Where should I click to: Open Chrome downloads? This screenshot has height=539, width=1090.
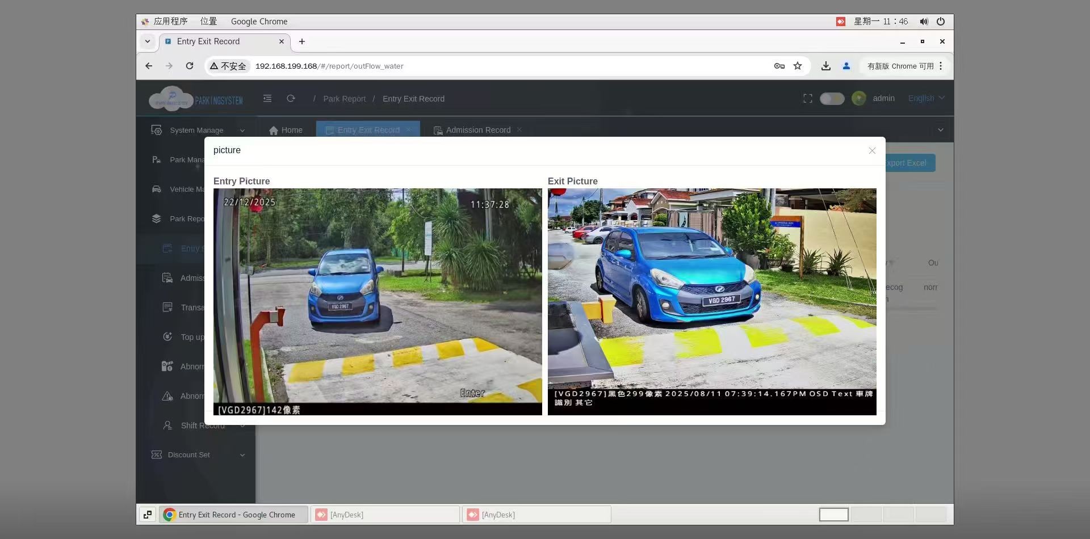click(826, 66)
